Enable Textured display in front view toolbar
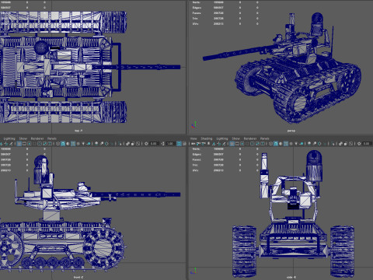This screenshot has height=280, width=373. [x=78, y=144]
